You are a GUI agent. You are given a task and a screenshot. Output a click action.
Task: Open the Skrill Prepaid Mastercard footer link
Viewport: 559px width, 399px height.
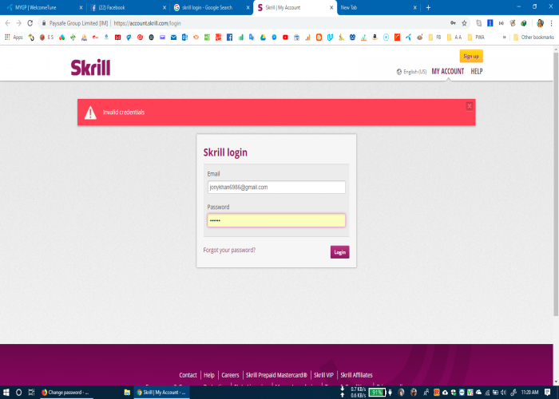(x=276, y=375)
